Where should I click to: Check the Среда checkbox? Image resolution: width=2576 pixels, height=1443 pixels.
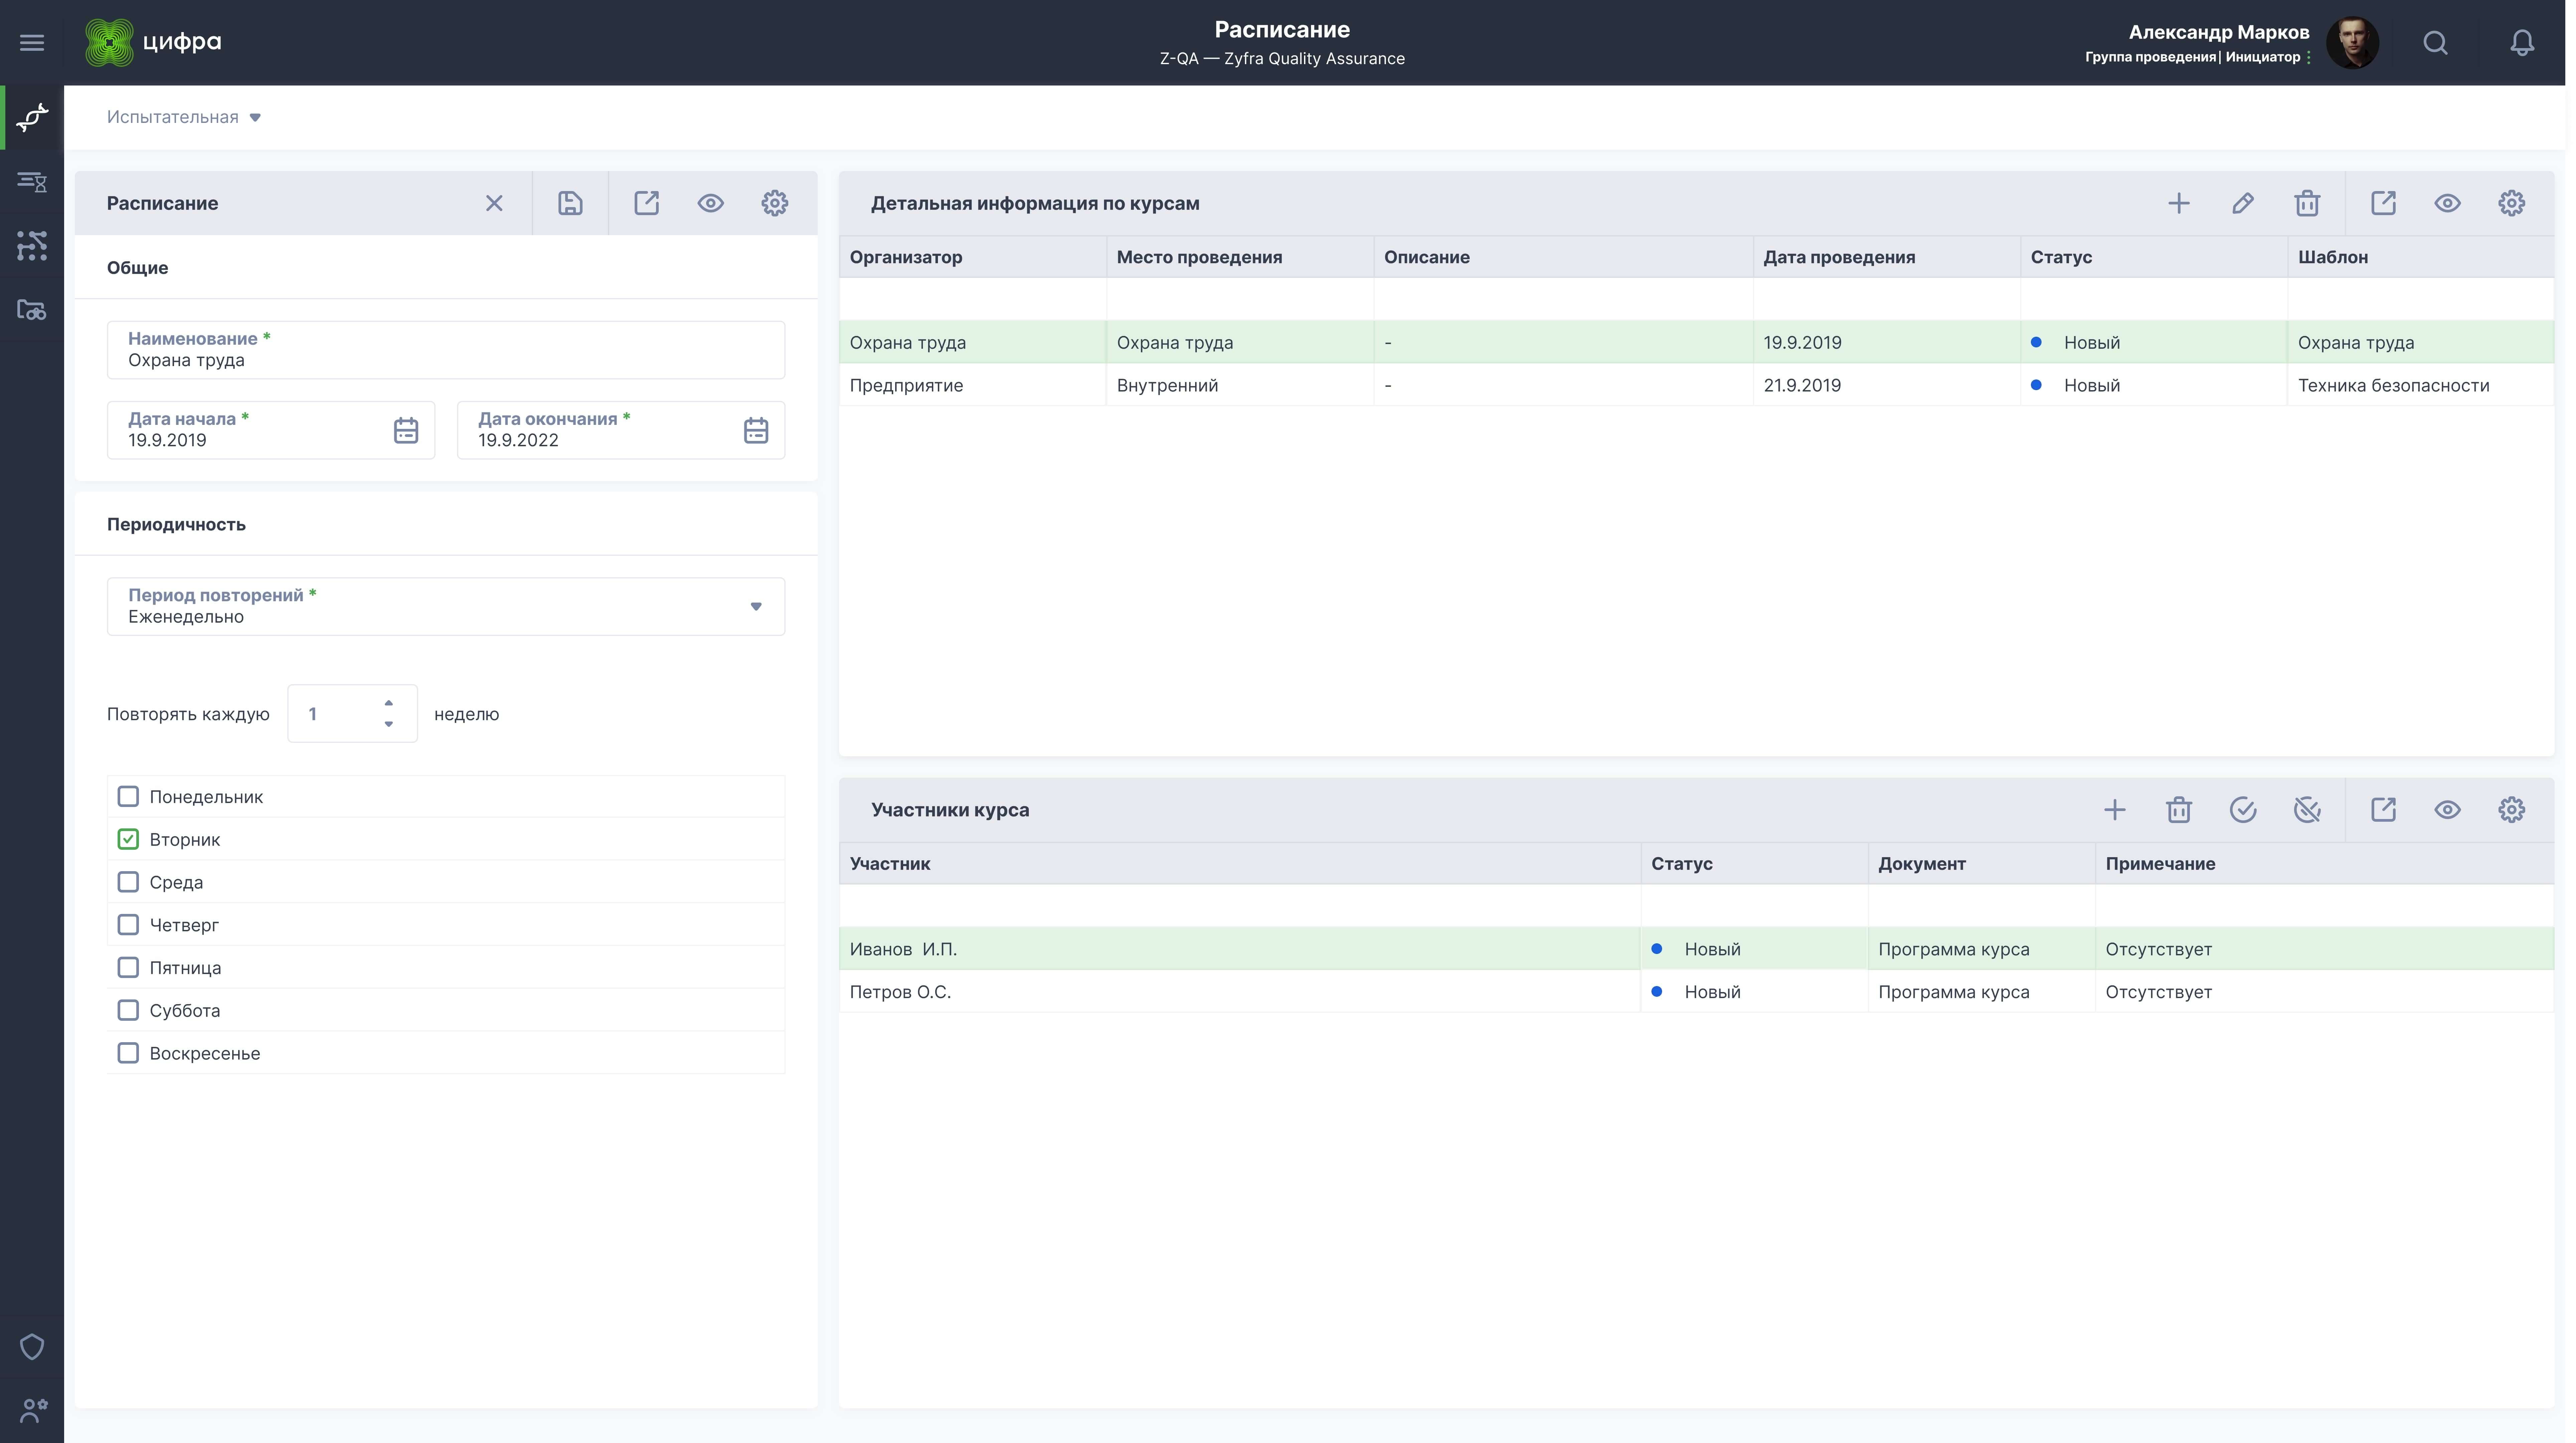(128, 882)
